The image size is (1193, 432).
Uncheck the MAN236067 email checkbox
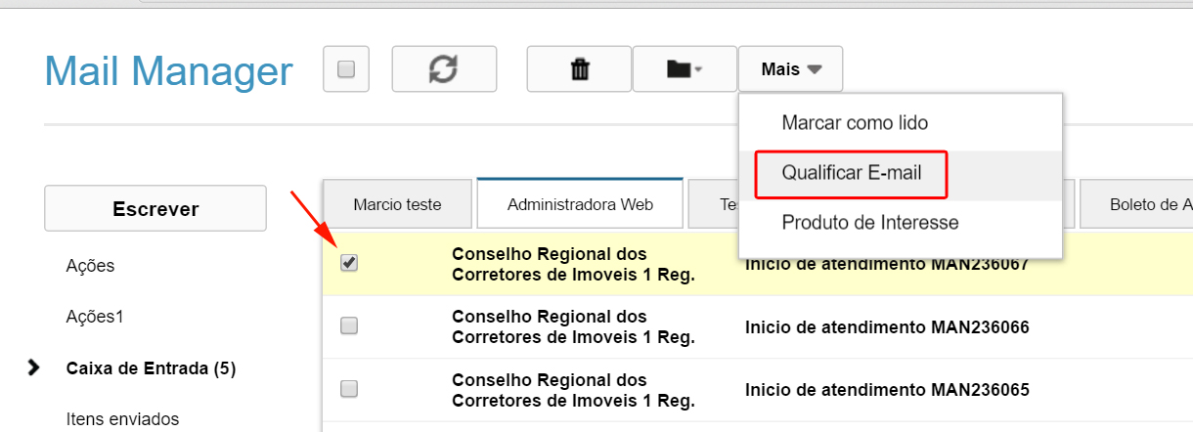point(349,263)
